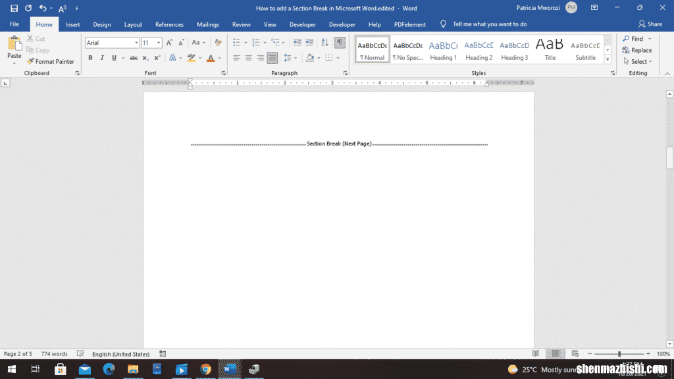Apply text highlight color

pos(192,58)
